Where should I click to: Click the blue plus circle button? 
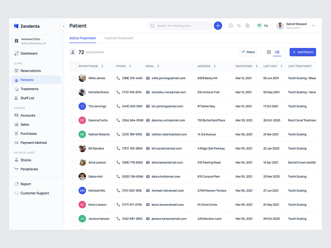tap(218, 26)
